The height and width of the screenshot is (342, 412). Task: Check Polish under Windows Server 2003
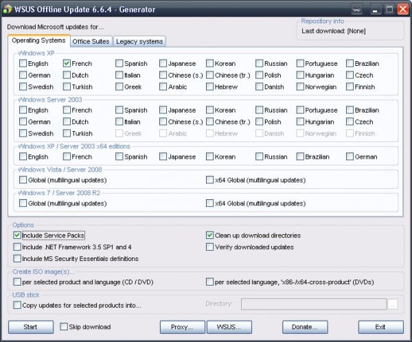260,122
